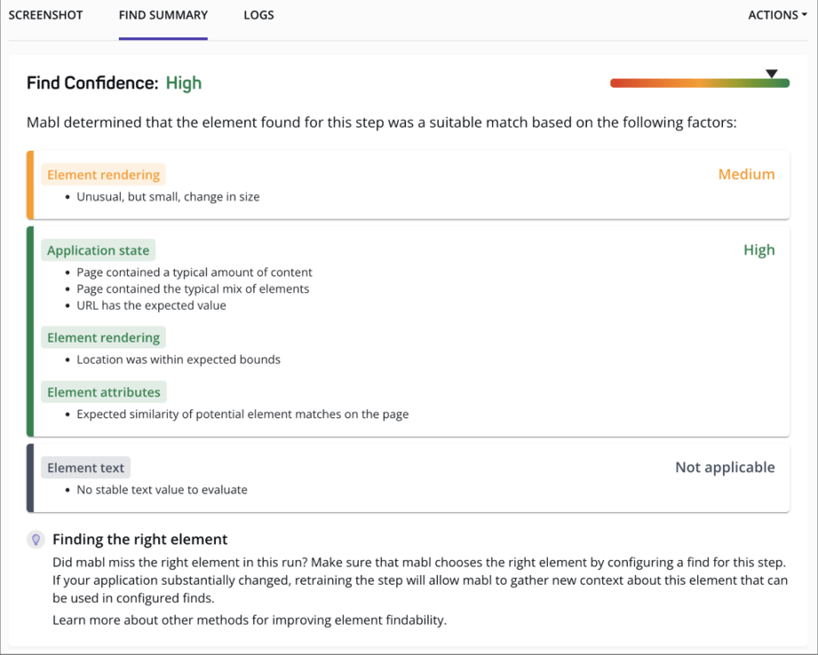Viewport: 818px width, 655px height.
Task: Open the LOGS tab
Action: point(258,15)
